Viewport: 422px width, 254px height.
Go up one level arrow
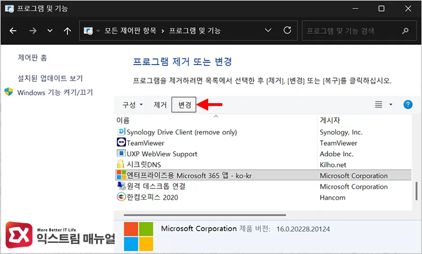pyautogui.click(x=68, y=31)
